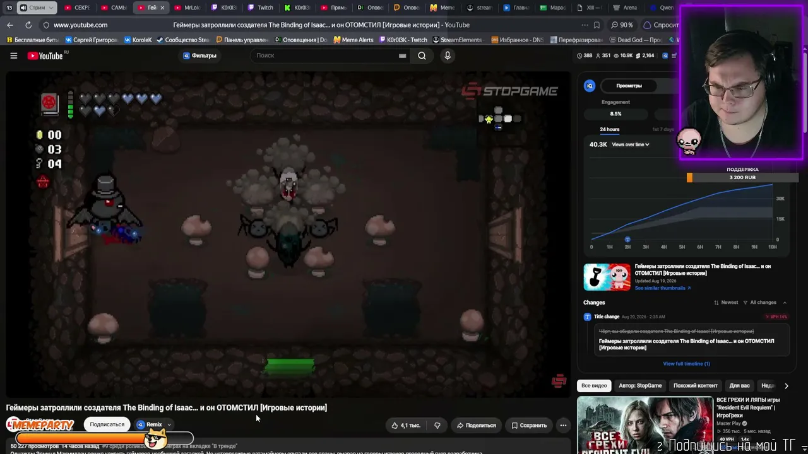Expand the Remix dropdown arrow
This screenshot has height=454, width=808.
169,424
